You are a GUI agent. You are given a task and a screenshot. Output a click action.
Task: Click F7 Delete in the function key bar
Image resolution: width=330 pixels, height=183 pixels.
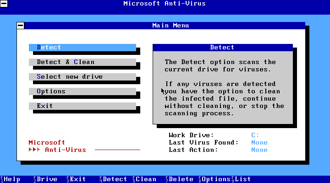point(180,179)
